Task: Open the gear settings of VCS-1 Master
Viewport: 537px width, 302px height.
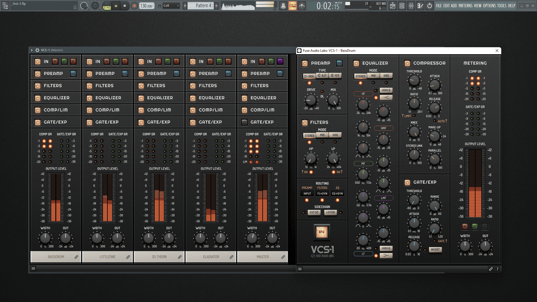Action: tap(37, 50)
